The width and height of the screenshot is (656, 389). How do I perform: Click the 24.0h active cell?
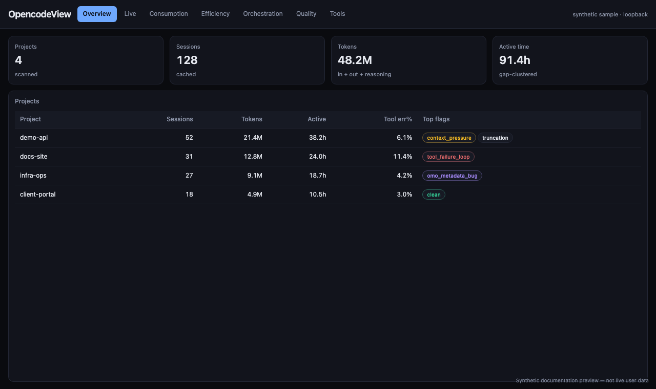317,157
